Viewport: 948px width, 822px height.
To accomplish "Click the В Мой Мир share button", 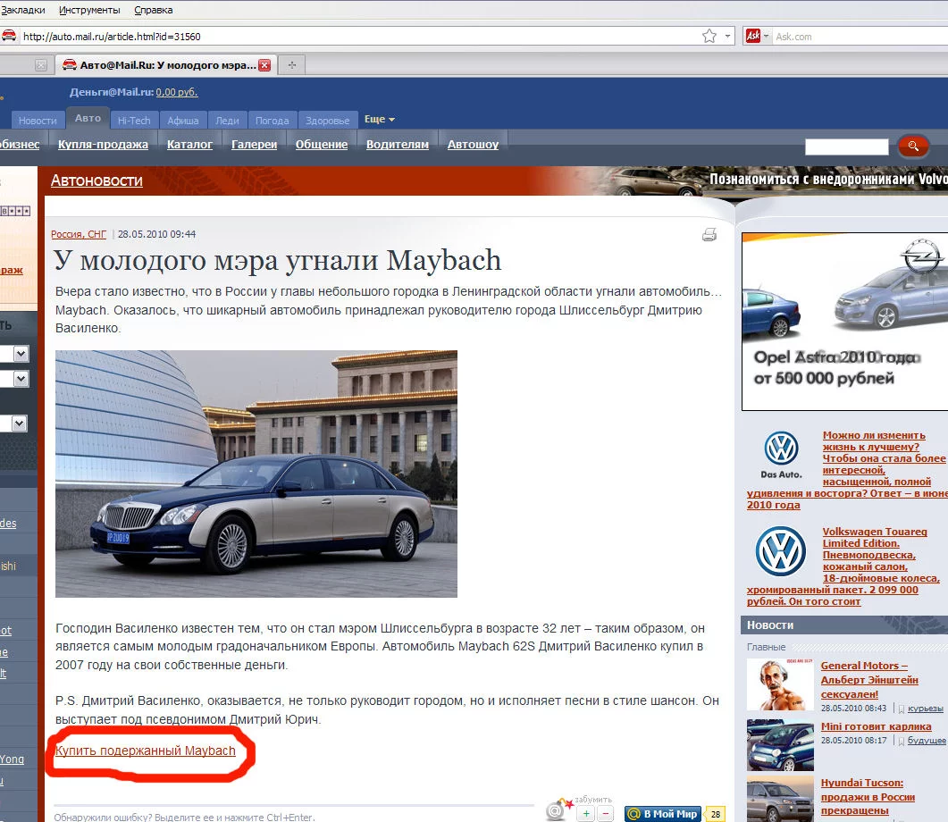I will (x=663, y=814).
